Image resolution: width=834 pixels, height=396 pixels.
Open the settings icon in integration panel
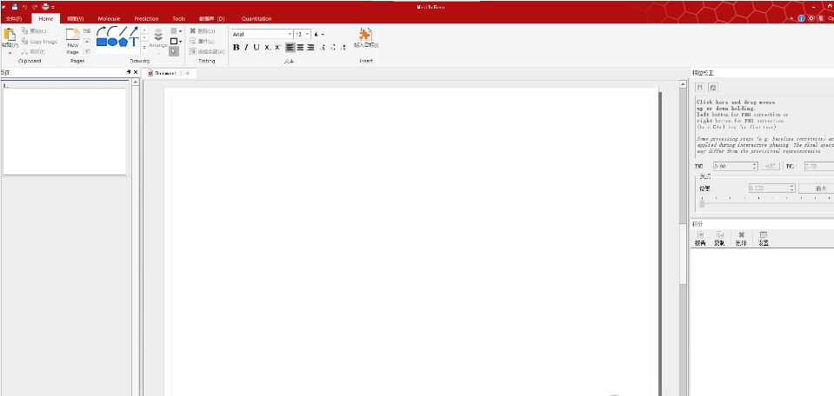(x=764, y=234)
